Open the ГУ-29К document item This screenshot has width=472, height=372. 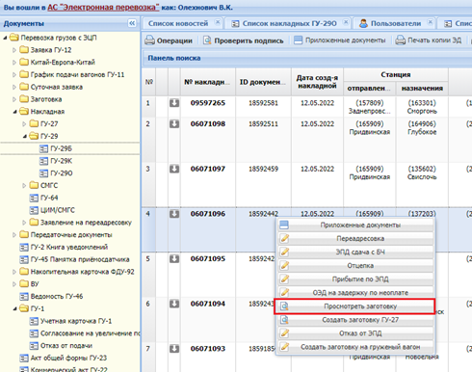point(56,161)
